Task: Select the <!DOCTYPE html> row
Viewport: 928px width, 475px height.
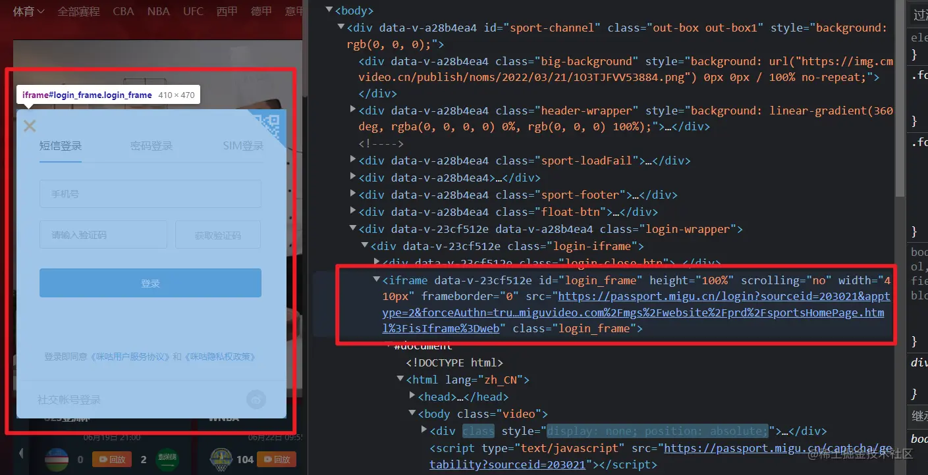Action: [454, 362]
